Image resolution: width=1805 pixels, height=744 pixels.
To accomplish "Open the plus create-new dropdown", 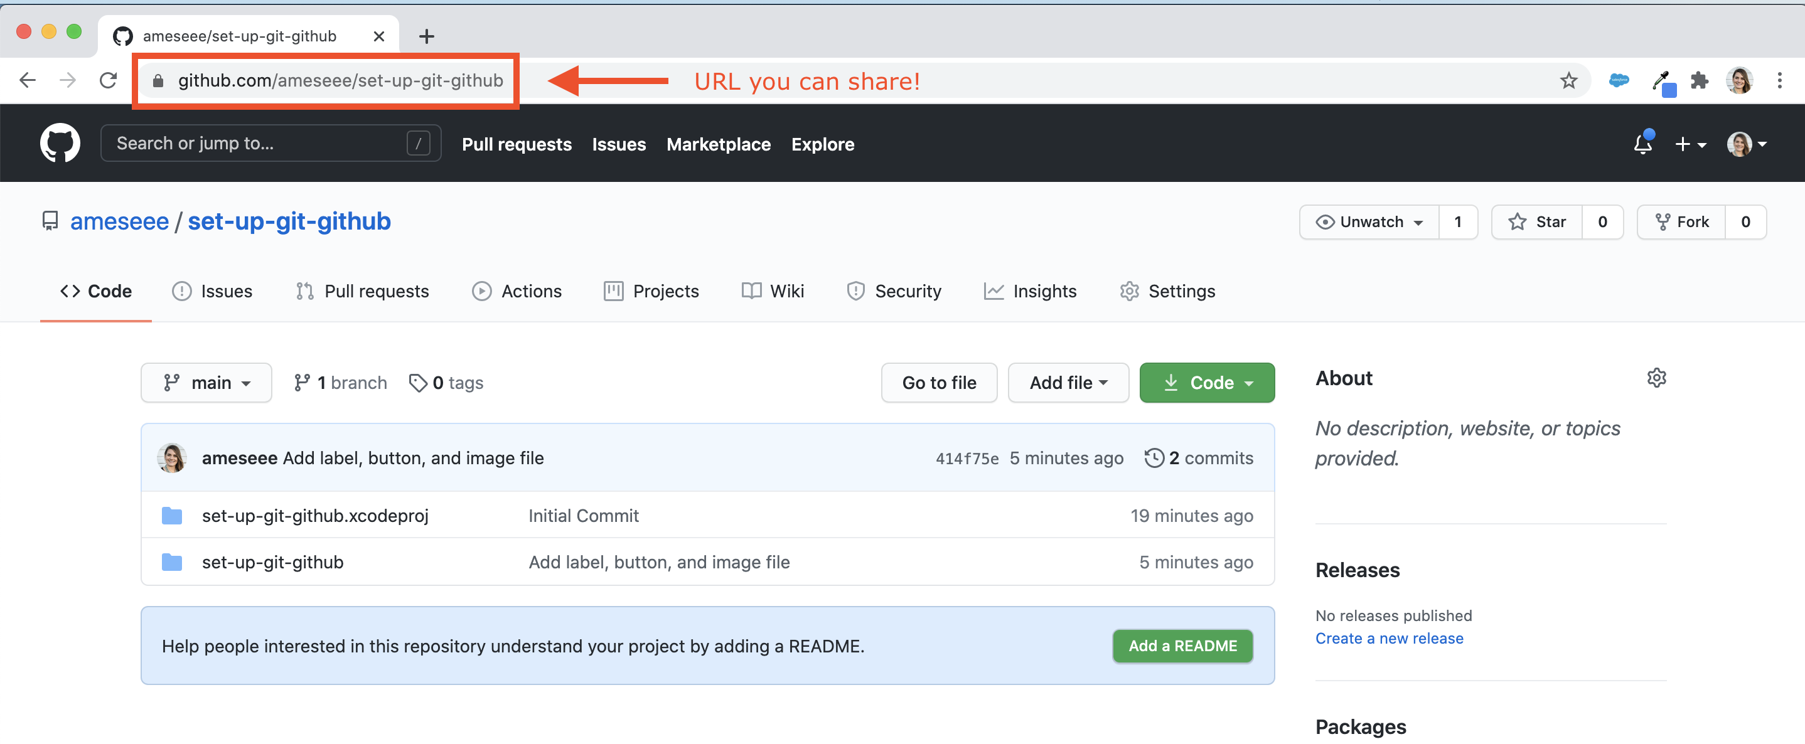I will pos(1690,144).
